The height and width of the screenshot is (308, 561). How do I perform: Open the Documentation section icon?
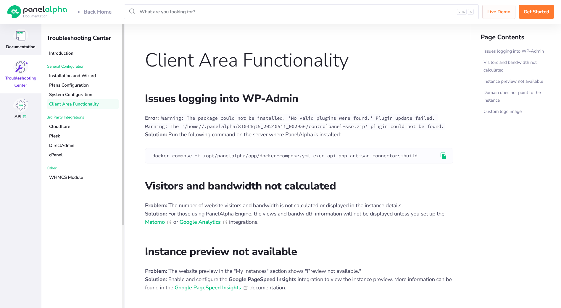[x=21, y=36]
